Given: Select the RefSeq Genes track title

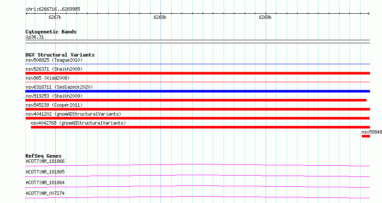Looking at the screenshot, I should 43,156.
